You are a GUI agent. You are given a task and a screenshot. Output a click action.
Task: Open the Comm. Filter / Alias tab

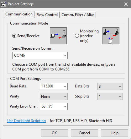(78, 15)
